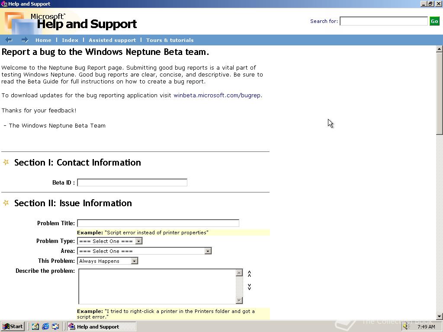
Task: Click the page vertical scrollbar thumb
Action: [440, 93]
